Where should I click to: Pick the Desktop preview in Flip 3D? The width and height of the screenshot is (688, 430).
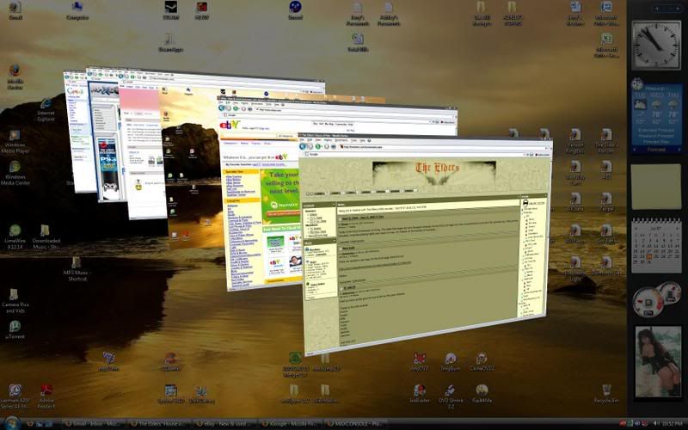pyautogui.click(x=191, y=175)
